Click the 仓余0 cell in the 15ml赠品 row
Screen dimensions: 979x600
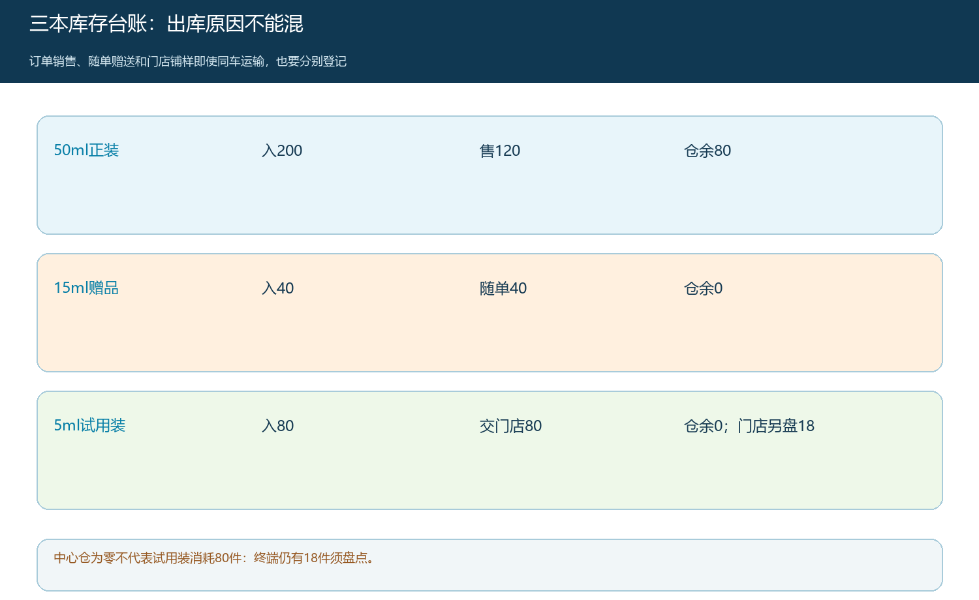(703, 288)
